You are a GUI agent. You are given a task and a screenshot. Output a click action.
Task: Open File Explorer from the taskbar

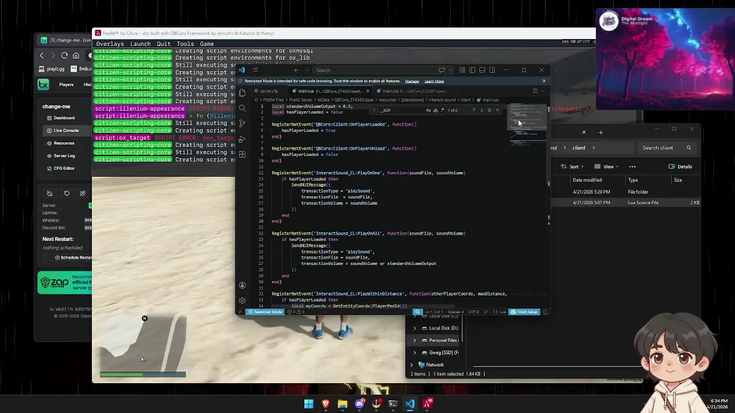click(x=342, y=404)
